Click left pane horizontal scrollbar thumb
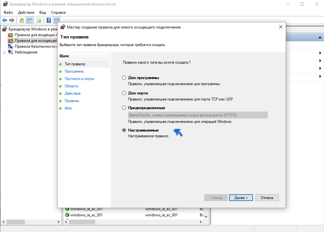The image size is (324, 232). 16,222
